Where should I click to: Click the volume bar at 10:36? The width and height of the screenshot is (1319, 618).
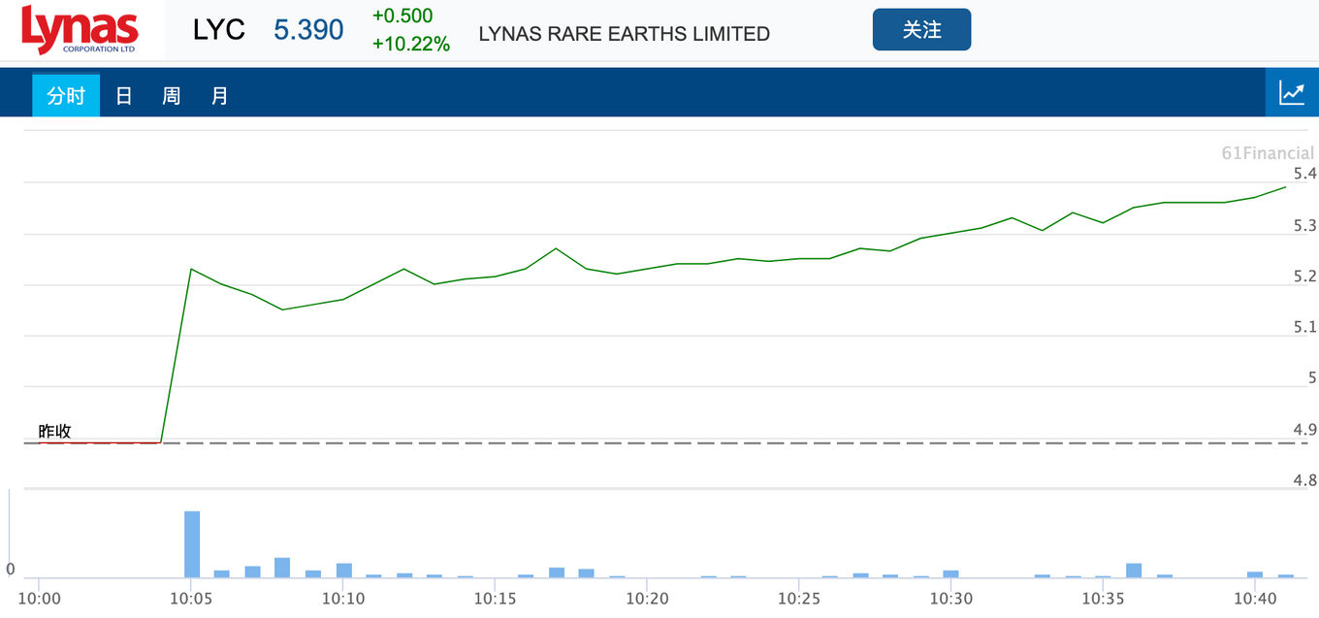coord(1134,570)
